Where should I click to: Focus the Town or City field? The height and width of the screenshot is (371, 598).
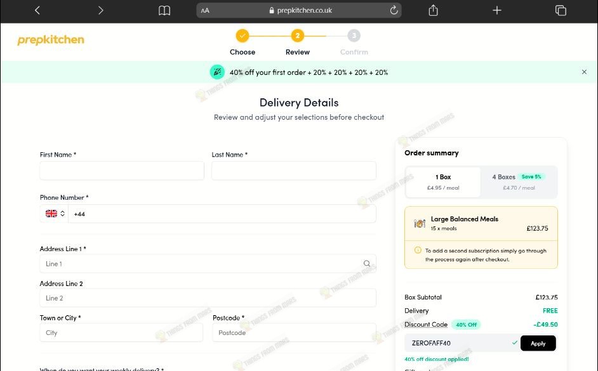(x=121, y=332)
